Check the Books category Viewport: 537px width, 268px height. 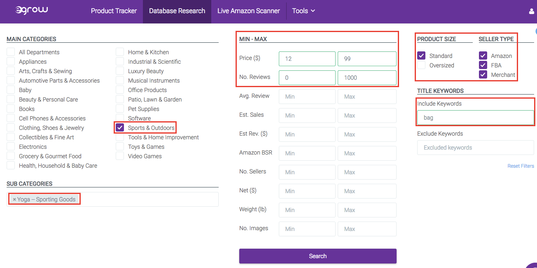coord(11,109)
